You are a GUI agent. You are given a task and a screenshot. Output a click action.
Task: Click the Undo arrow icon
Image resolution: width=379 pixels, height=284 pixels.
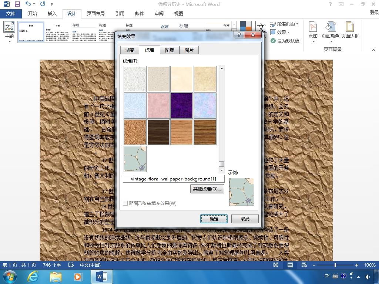[x=28, y=4]
